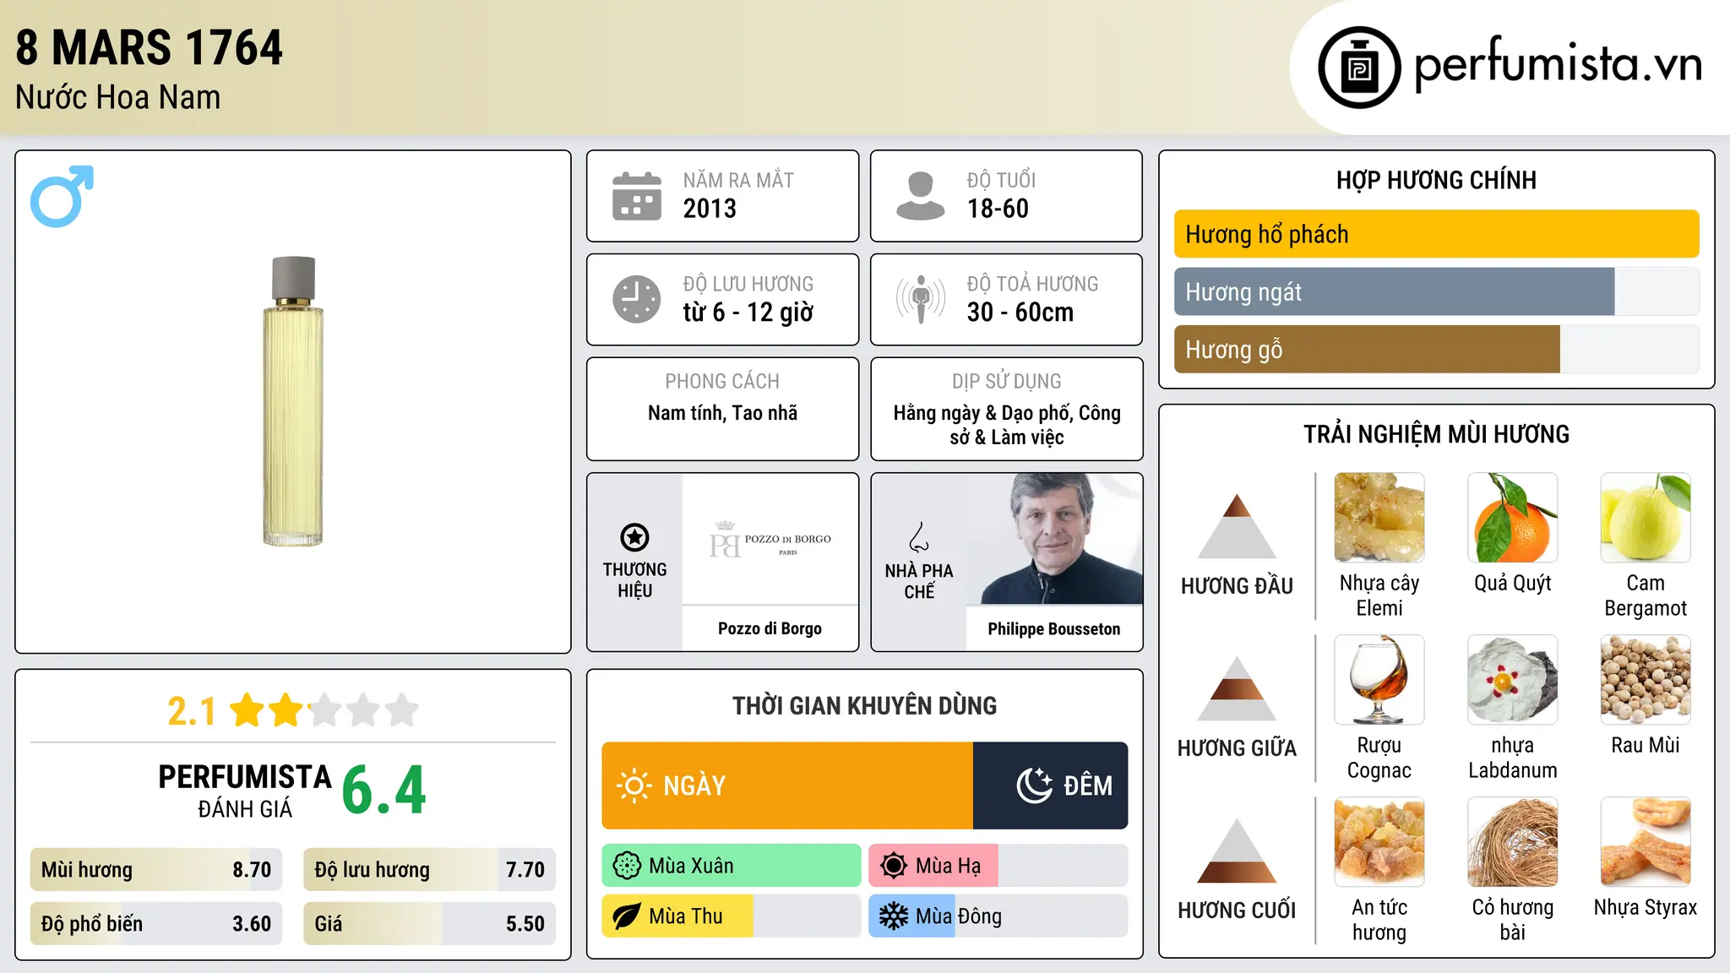Click the Hương ngát accord bar
This screenshot has width=1730, height=973.
click(1437, 292)
